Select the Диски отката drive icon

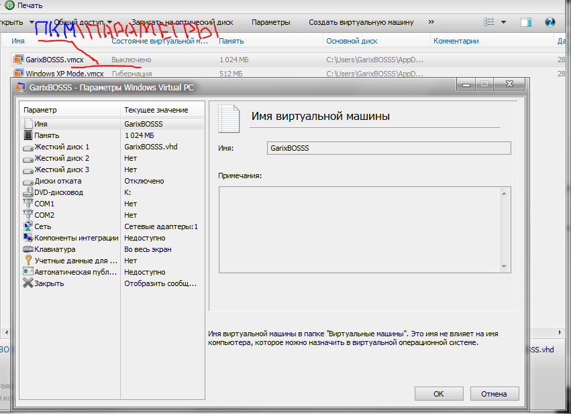(28, 182)
